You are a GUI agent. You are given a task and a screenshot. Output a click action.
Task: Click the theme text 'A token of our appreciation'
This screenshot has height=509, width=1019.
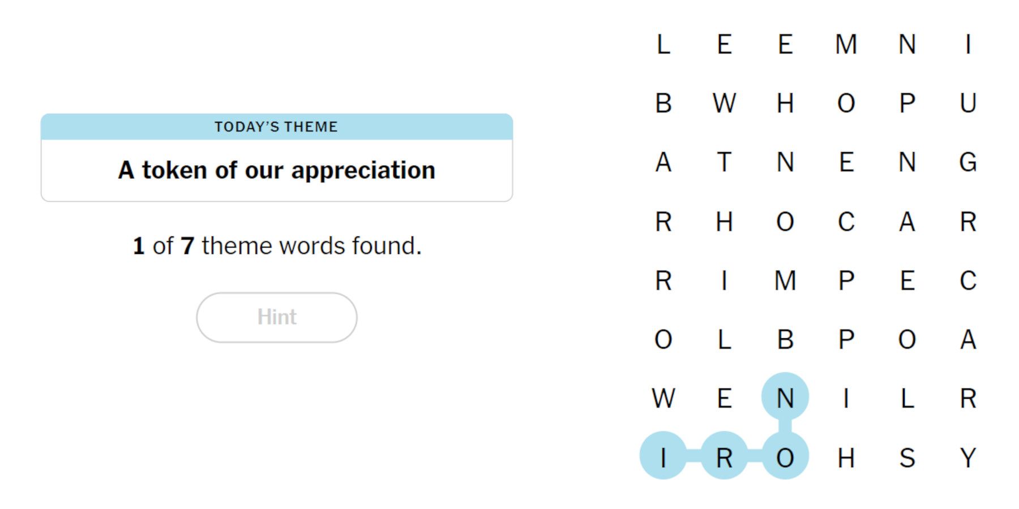276,169
